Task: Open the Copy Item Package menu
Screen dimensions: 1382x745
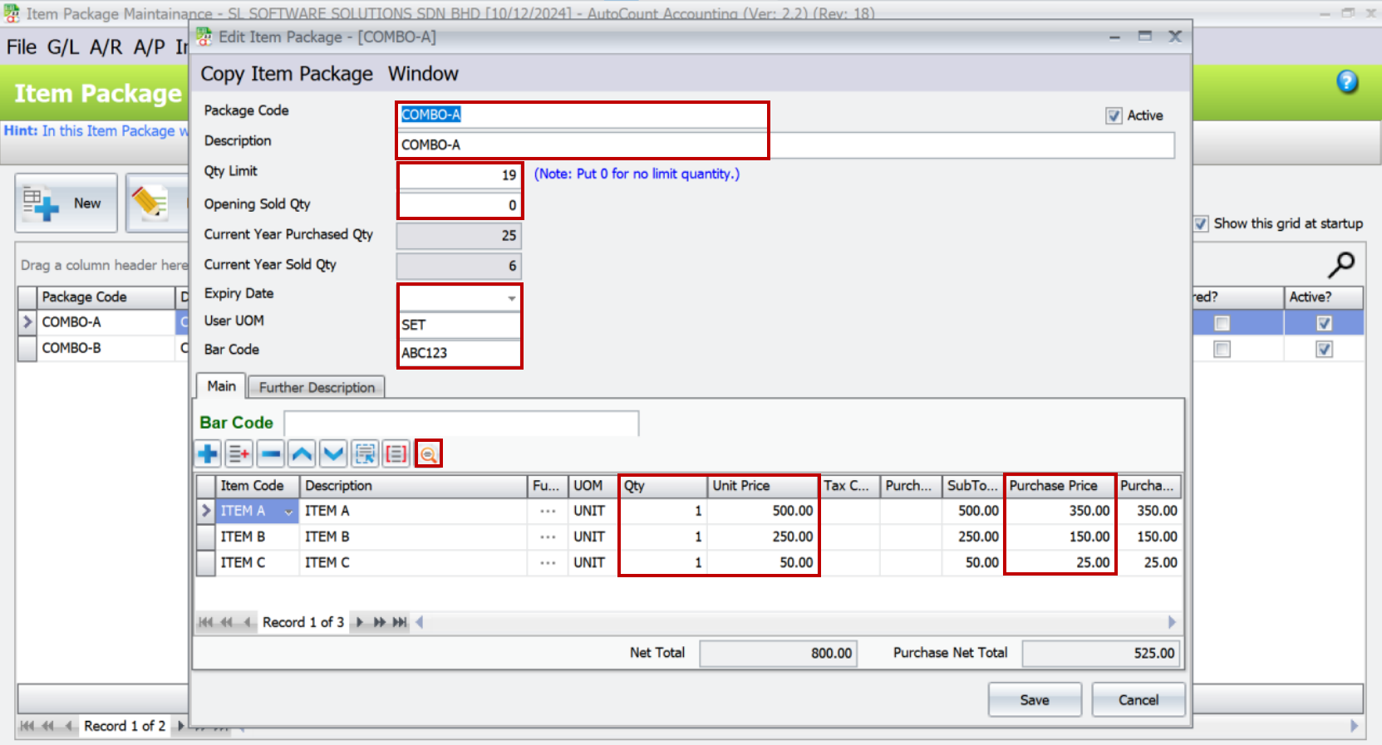Action: [x=287, y=74]
